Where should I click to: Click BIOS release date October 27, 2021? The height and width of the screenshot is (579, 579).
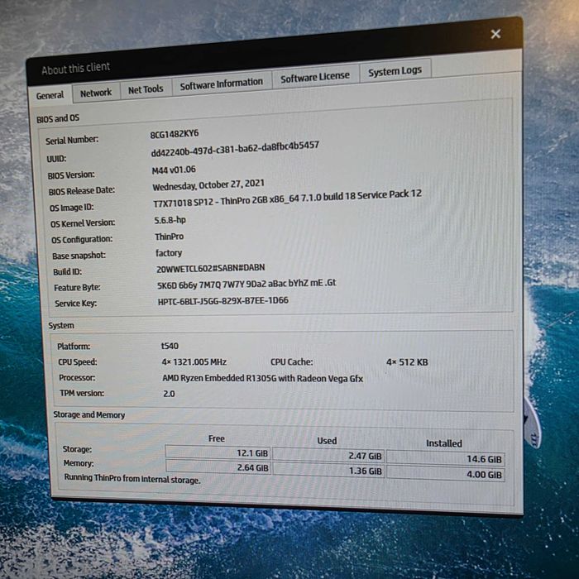click(x=208, y=185)
